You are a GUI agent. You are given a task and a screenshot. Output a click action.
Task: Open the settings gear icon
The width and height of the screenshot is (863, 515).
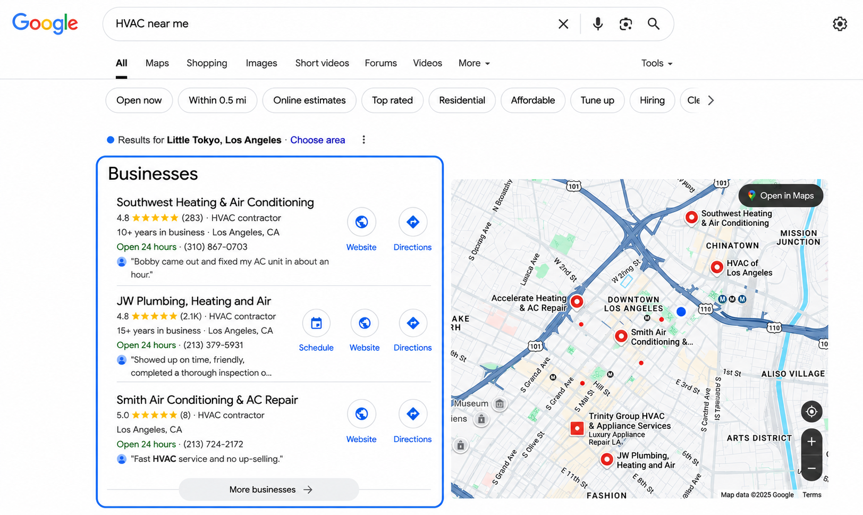[840, 24]
